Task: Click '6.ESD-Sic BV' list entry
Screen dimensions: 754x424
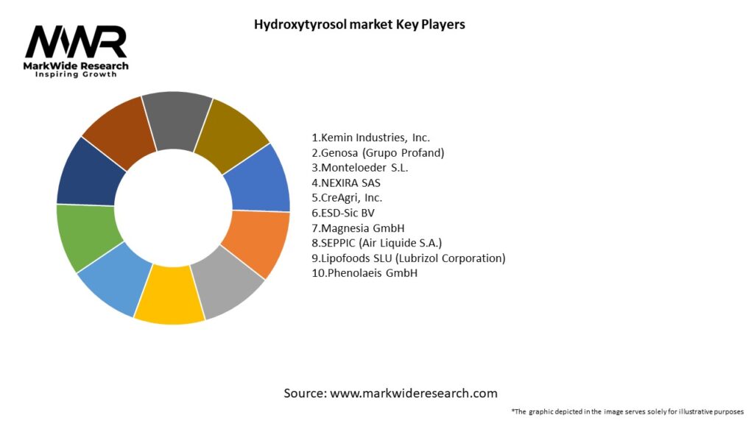Action: pyautogui.click(x=343, y=213)
